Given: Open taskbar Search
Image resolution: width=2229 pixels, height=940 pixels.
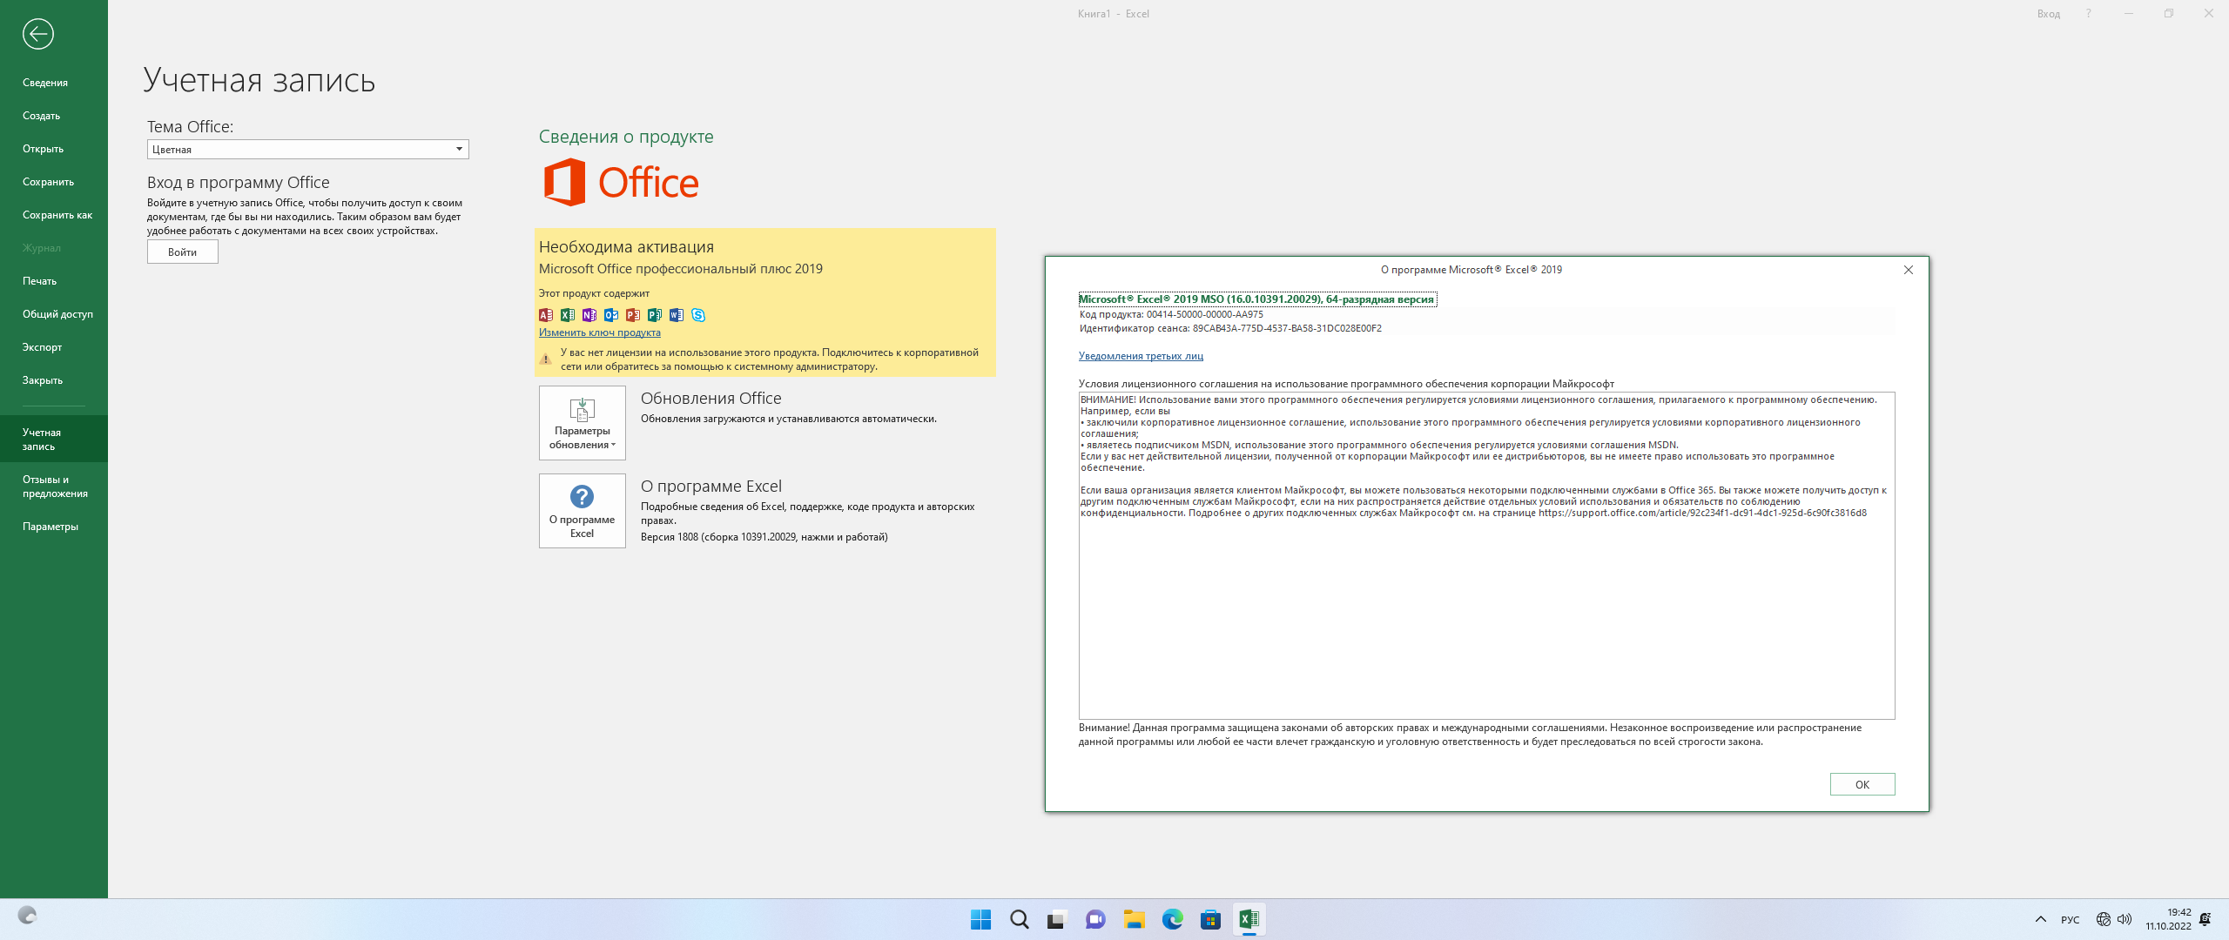Looking at the screenshot, I should pyautogui.click(x=1019, y=919).
